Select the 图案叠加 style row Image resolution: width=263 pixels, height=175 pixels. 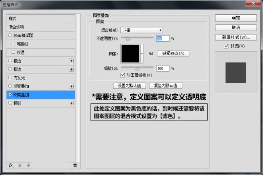coord(41,95)
